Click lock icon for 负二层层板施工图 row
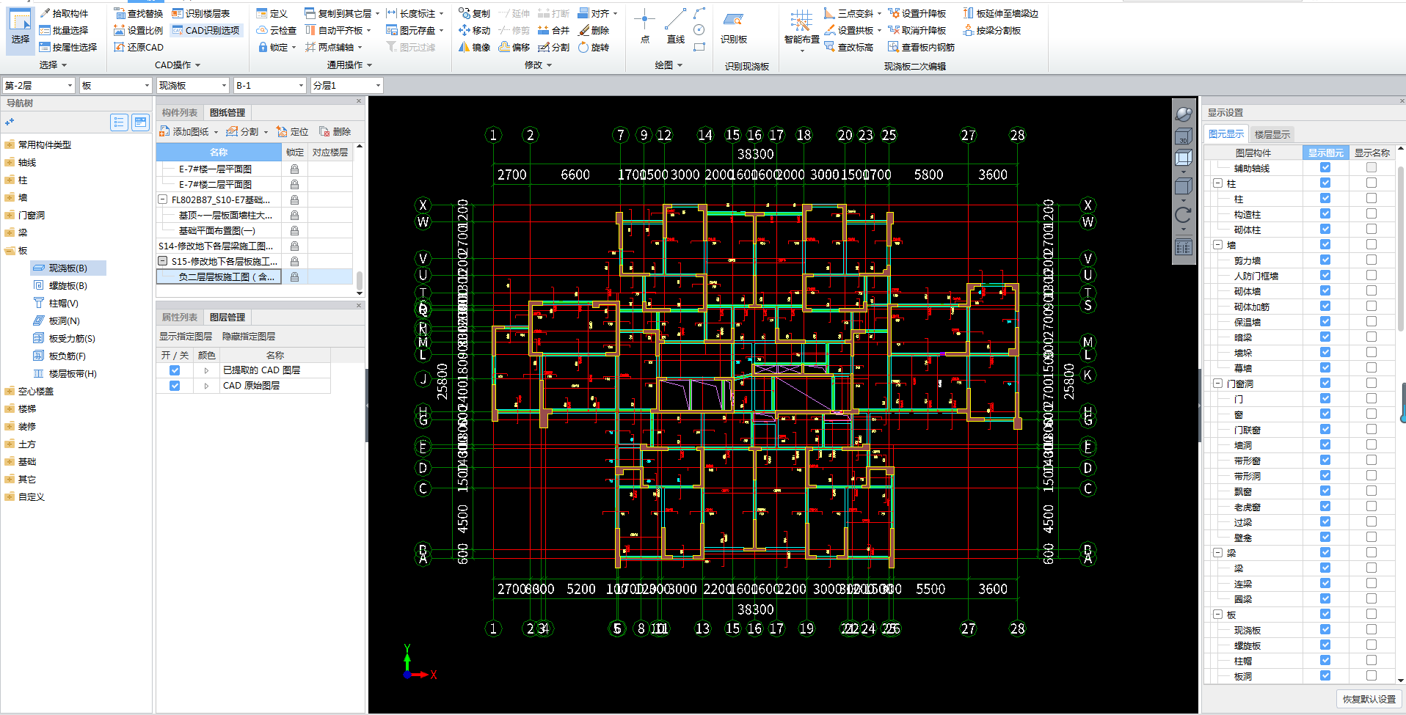This screenshot has width=1406, height=715. 294,276
